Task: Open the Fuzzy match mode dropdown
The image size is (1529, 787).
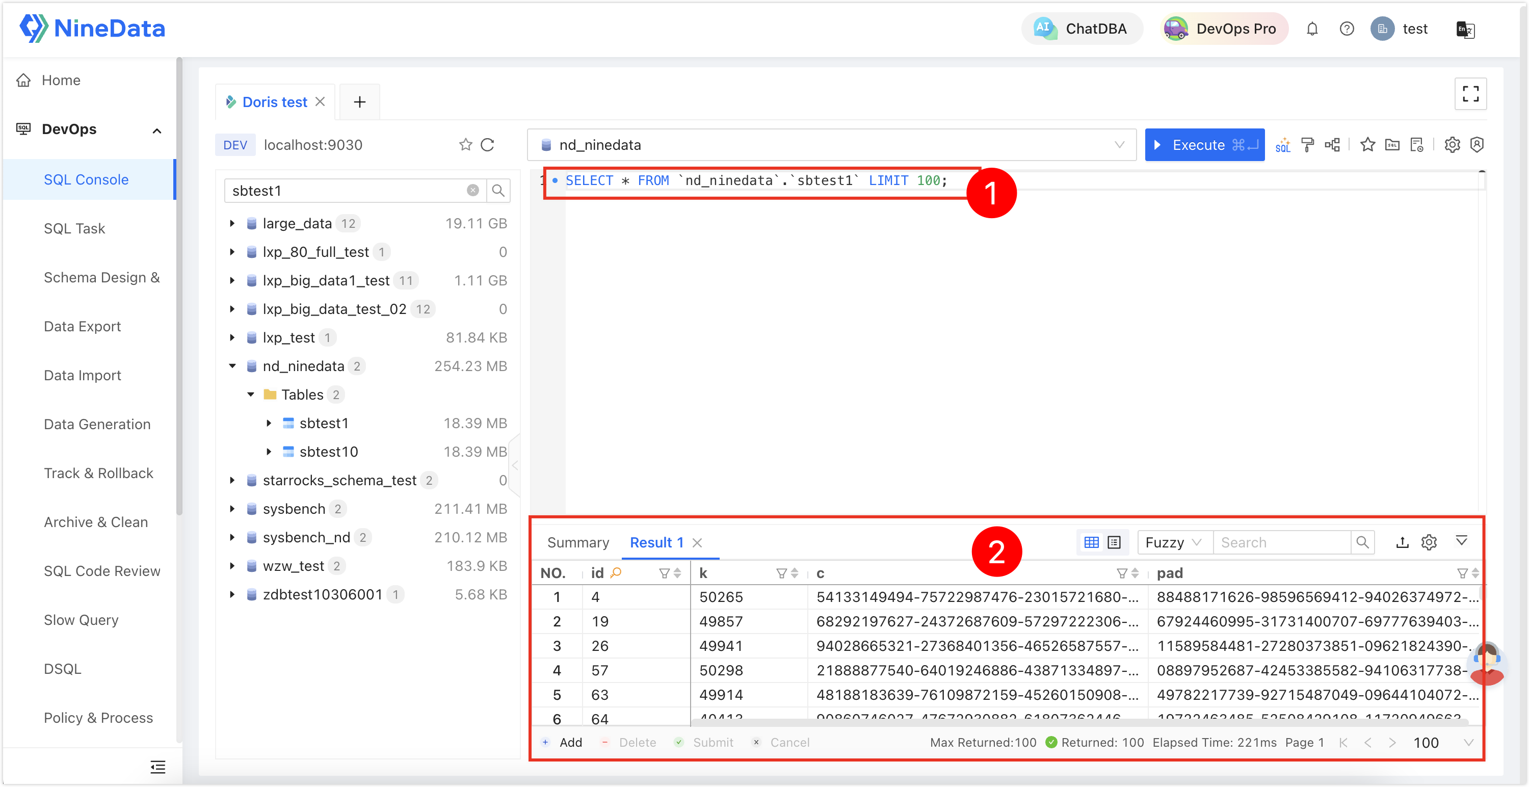Action: (1175, 542)
